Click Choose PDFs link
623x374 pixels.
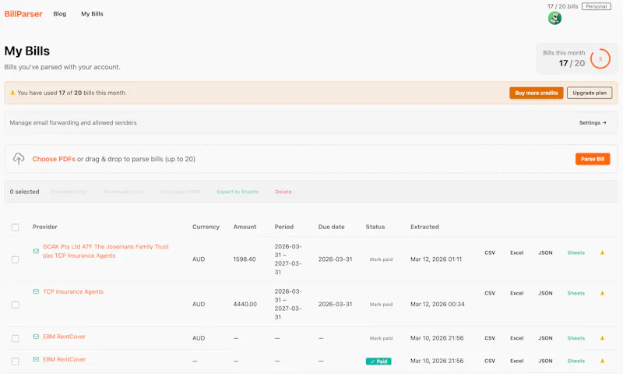[54, 159]
